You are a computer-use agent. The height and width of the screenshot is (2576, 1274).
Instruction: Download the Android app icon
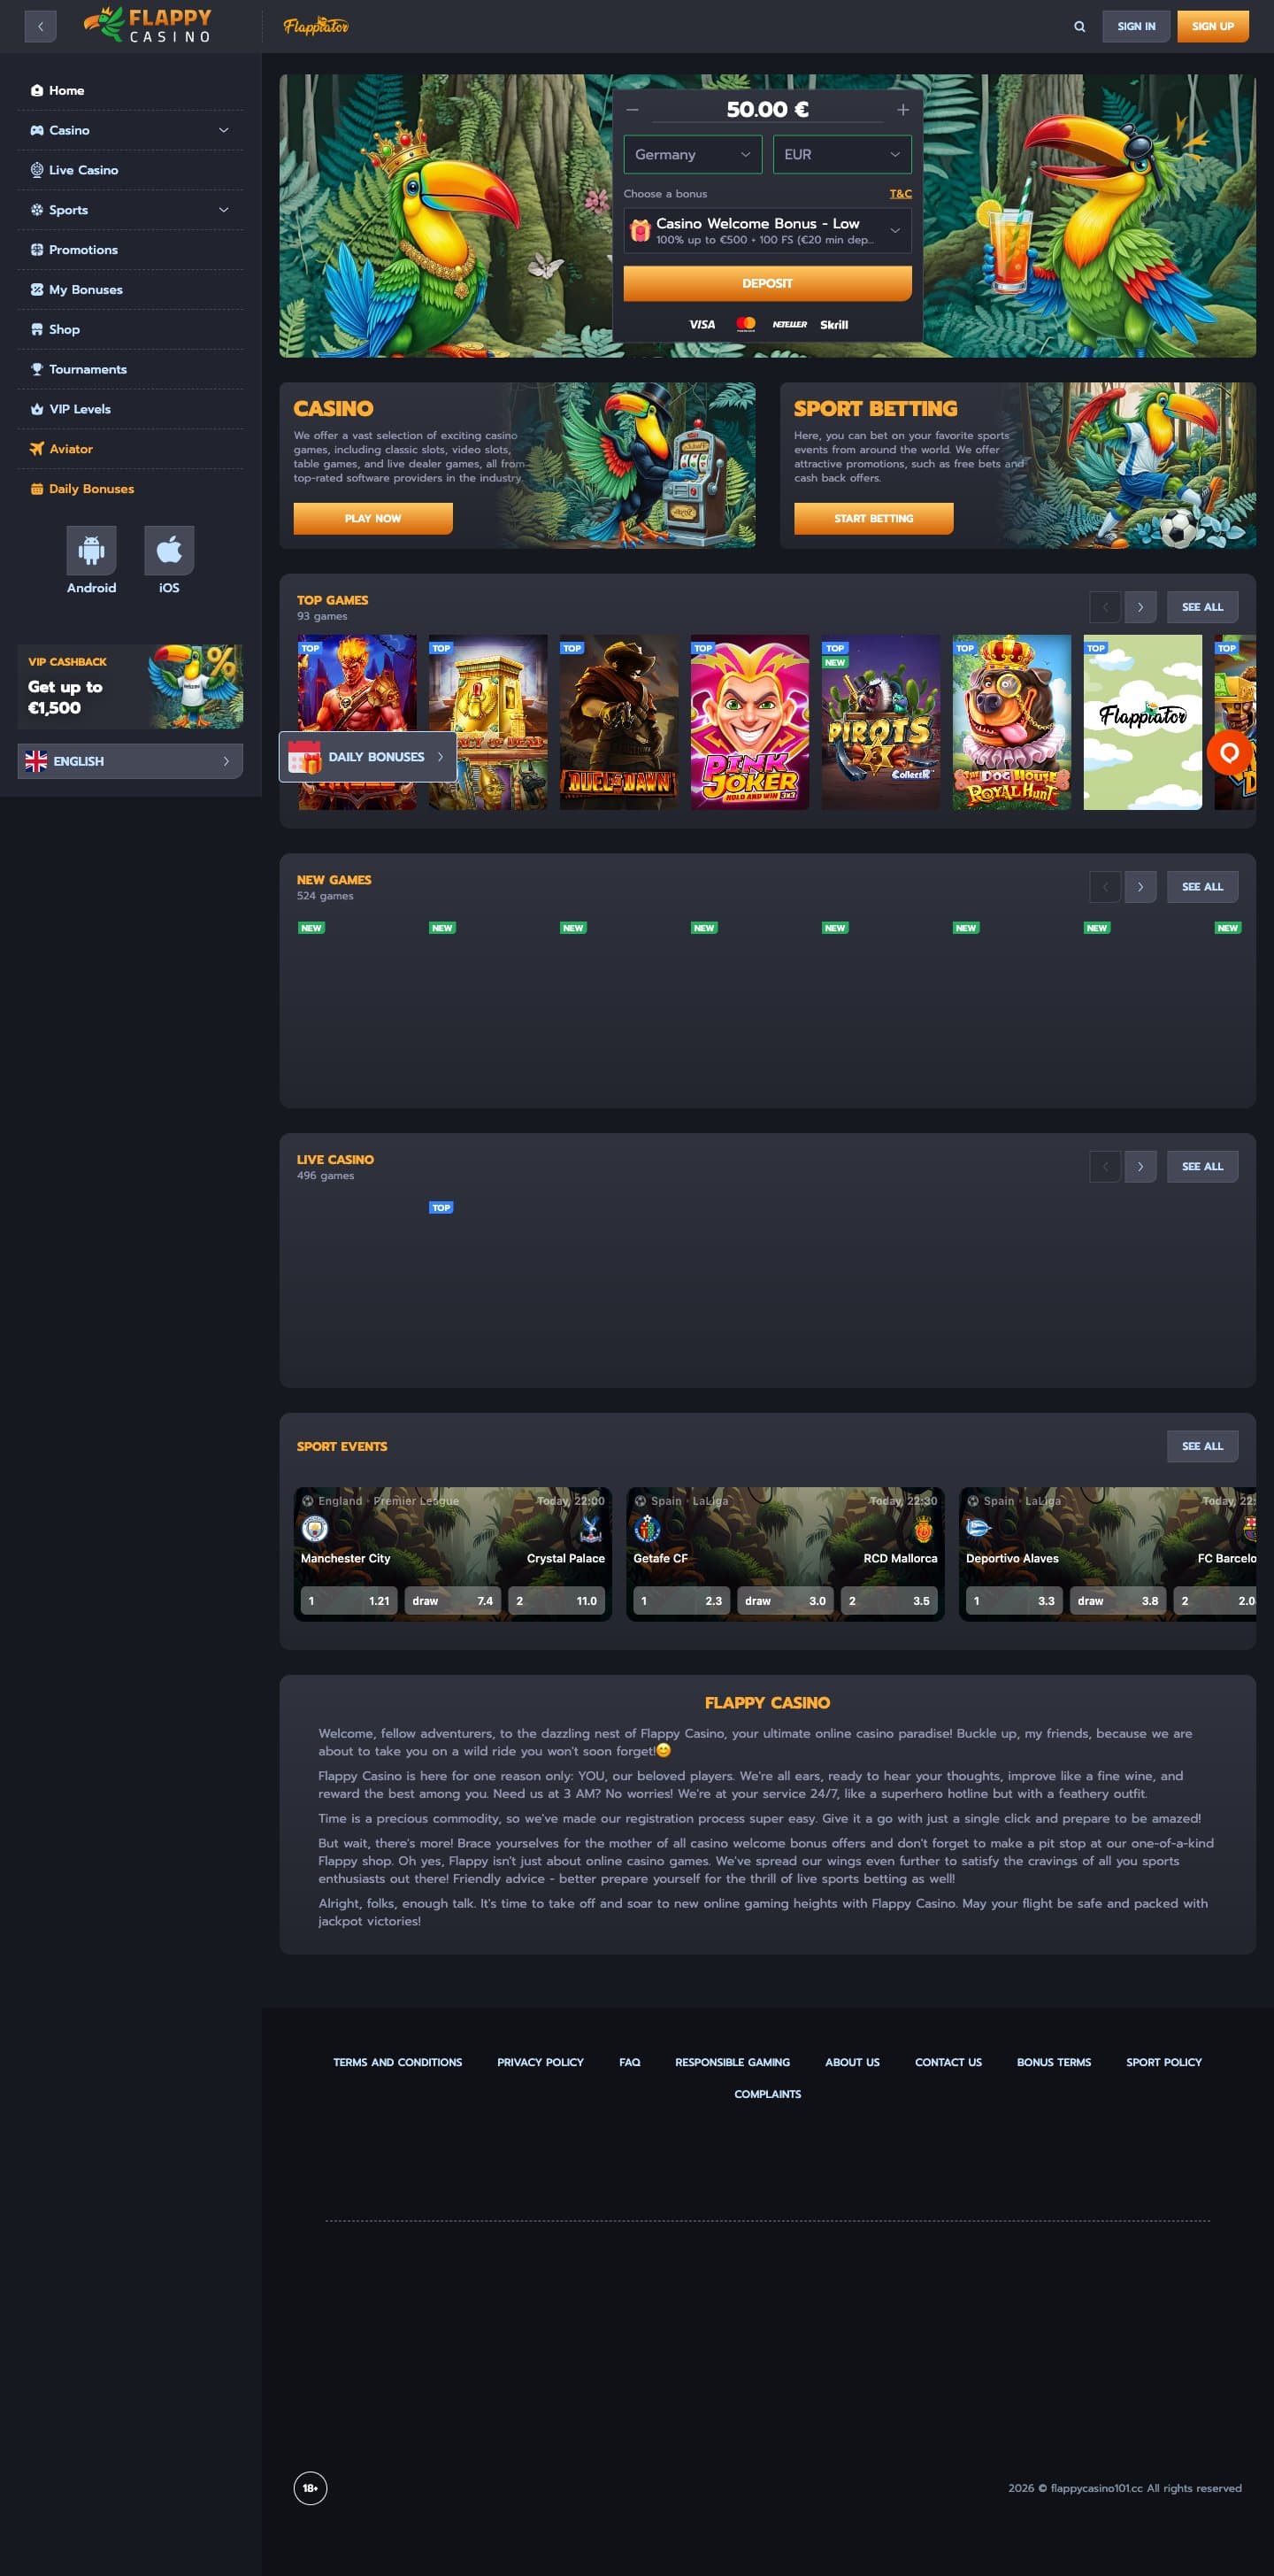point(91,550)
